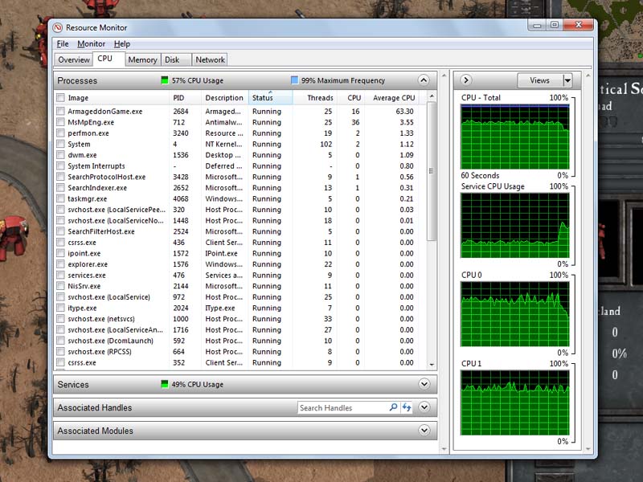Click the blue Maximum Frequency indicator

[294, 80]
